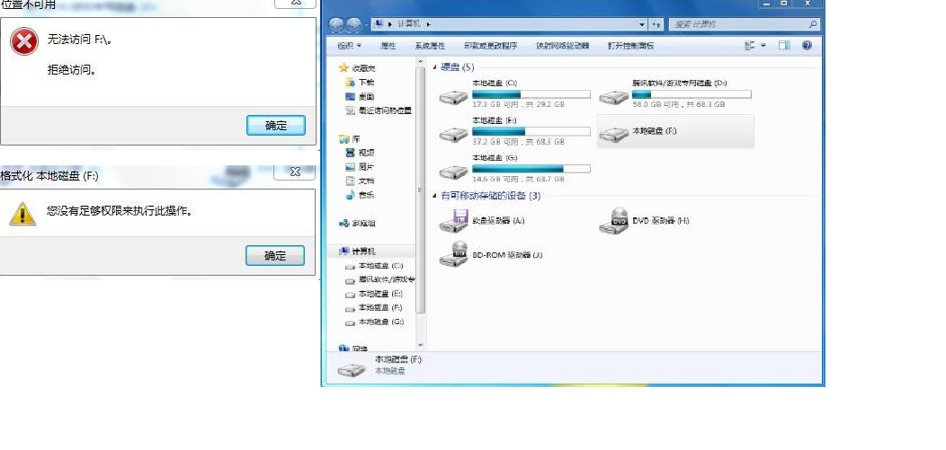Click 打开控制面板 in the toolbar

tap(630, 46)
